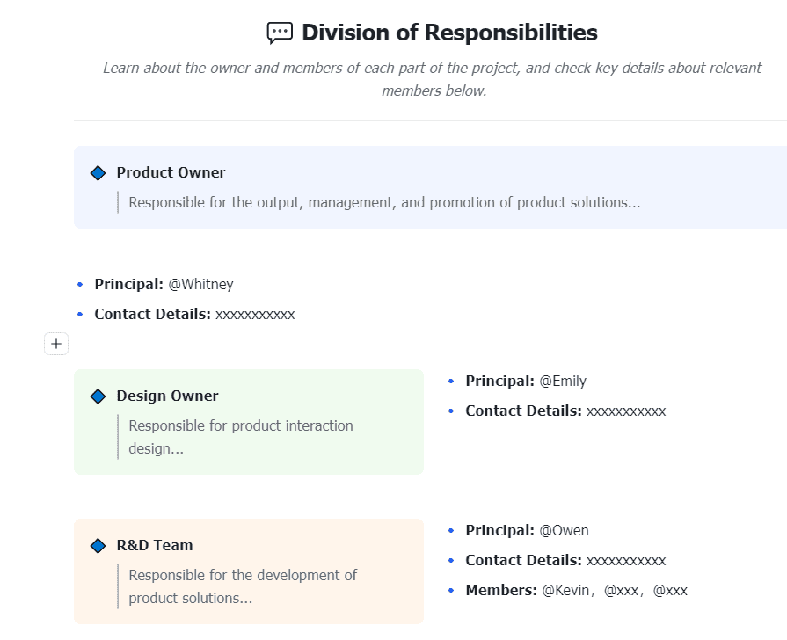This screenshot has width=787, height=640.
Task: Click the Design Owner diamond icon
Action: coord(98,396)
